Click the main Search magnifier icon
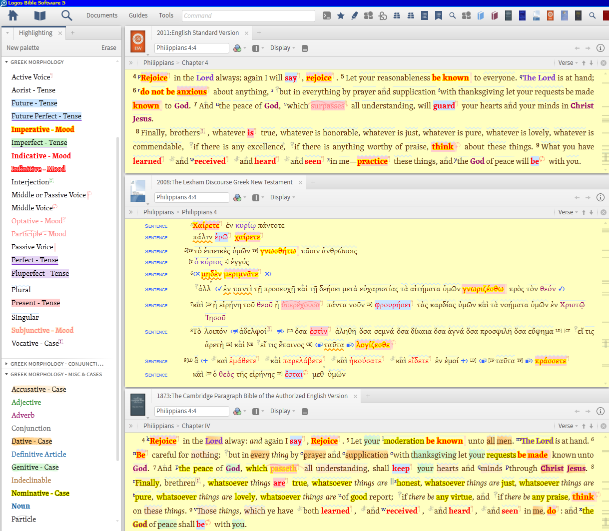Image resolution: width=609 pixels, height=531 pixels. [66, 15]
